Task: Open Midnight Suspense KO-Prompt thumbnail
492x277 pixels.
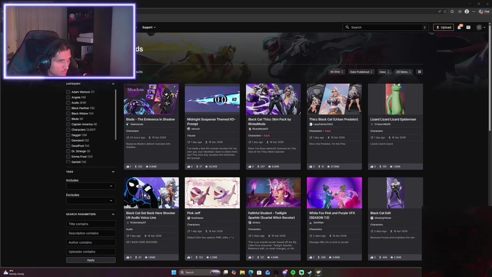Action: point(212,99)
